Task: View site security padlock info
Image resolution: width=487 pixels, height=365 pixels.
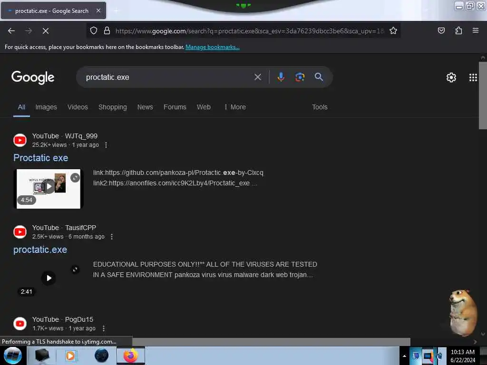Action: click(x=107, y=31)
